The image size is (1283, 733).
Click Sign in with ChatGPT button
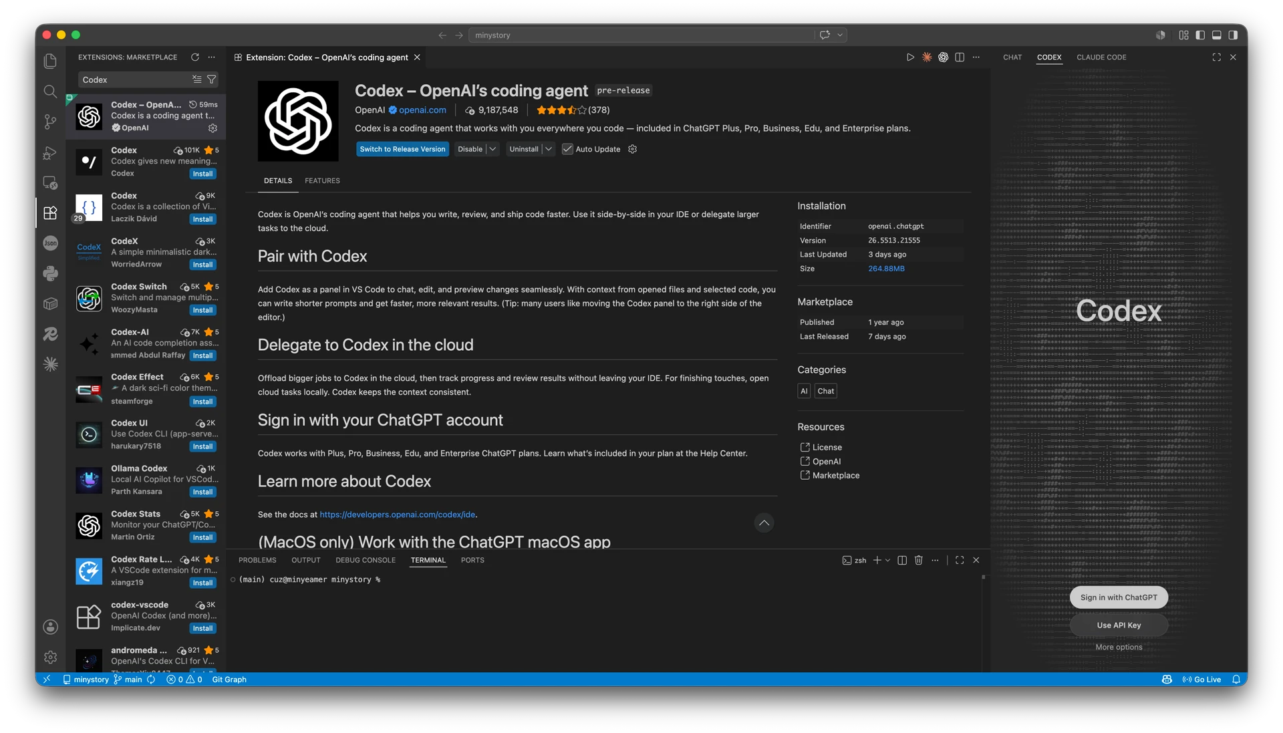point(1119,598)
